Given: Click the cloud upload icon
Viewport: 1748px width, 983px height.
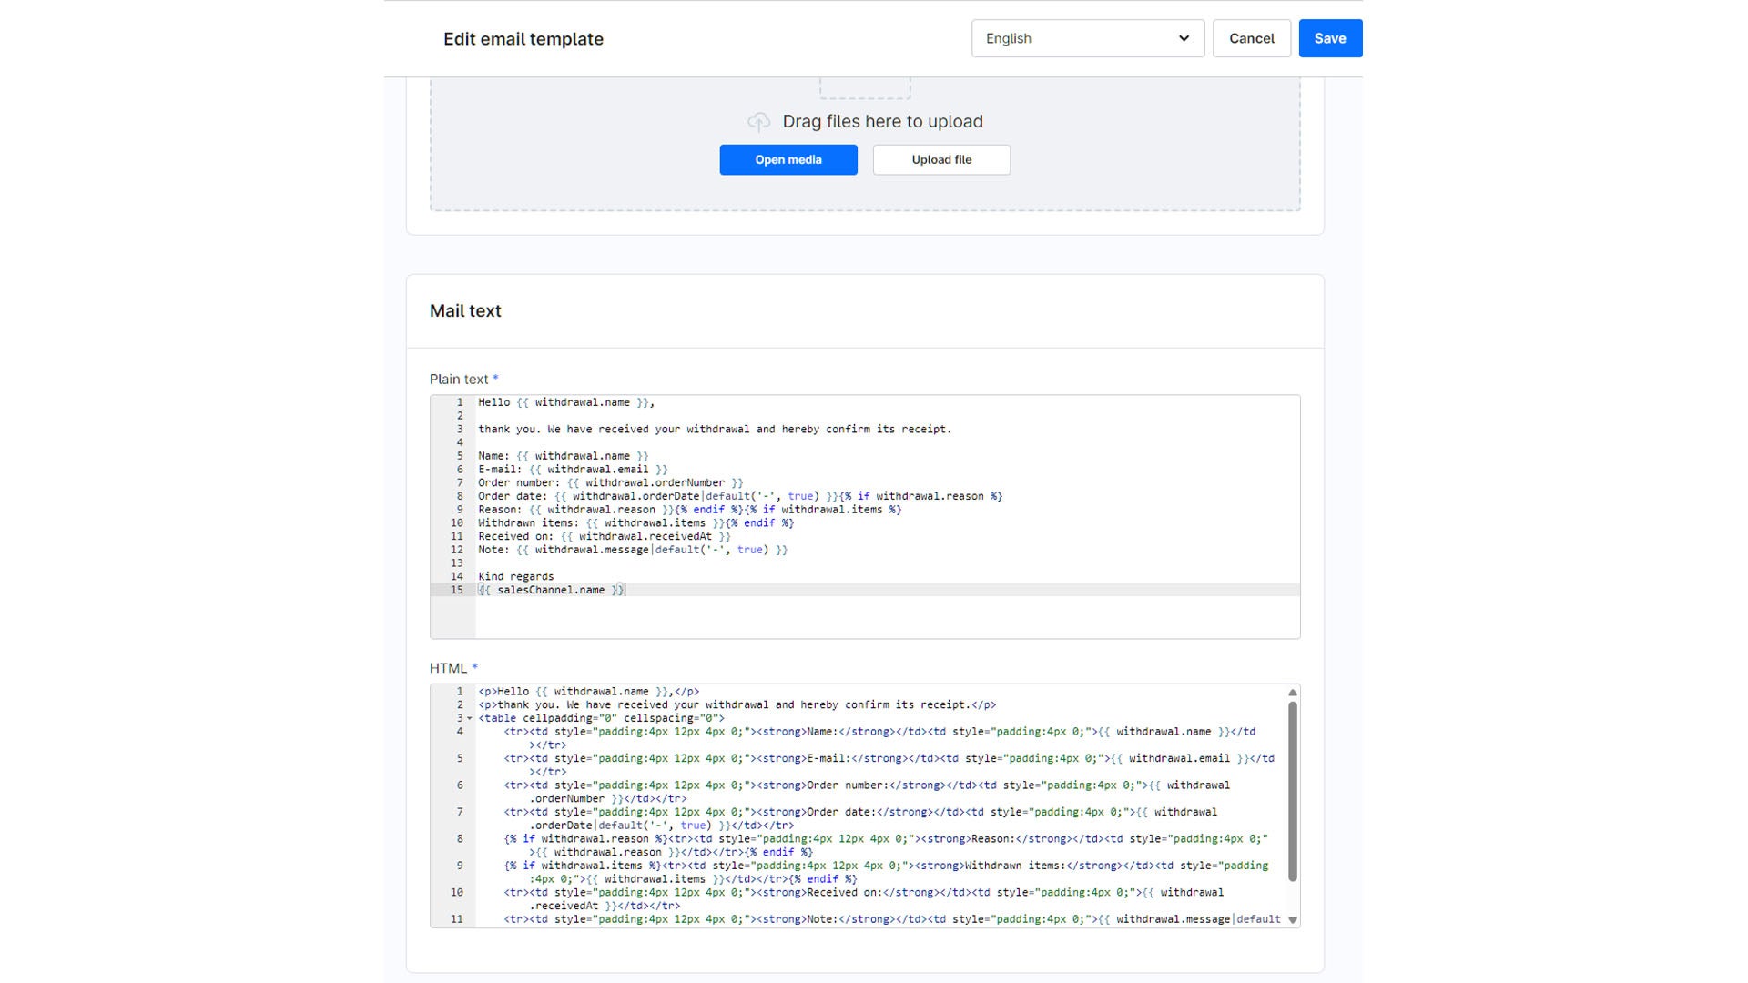Looking at the screenshot, I should click(x=758, y=122).
